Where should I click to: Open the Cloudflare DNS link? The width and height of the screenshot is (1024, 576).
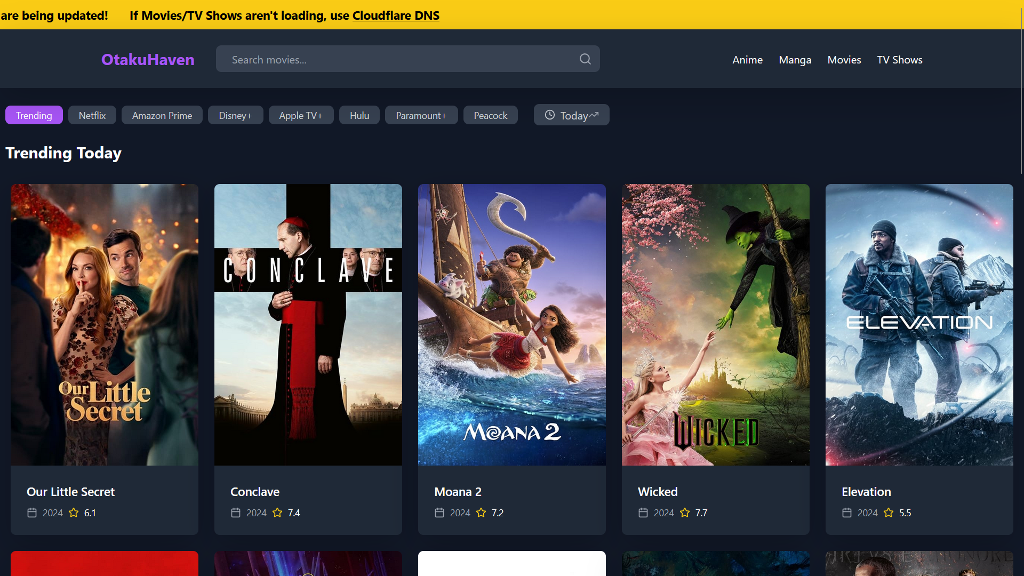(396, 15)
